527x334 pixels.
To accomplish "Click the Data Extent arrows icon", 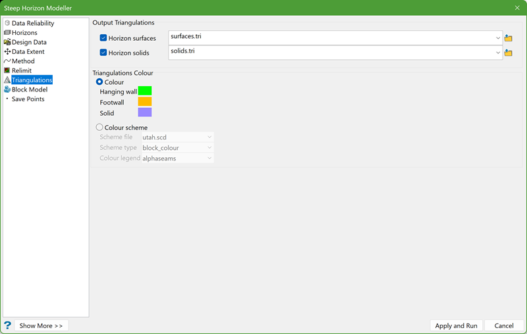I will coord(7,51).
